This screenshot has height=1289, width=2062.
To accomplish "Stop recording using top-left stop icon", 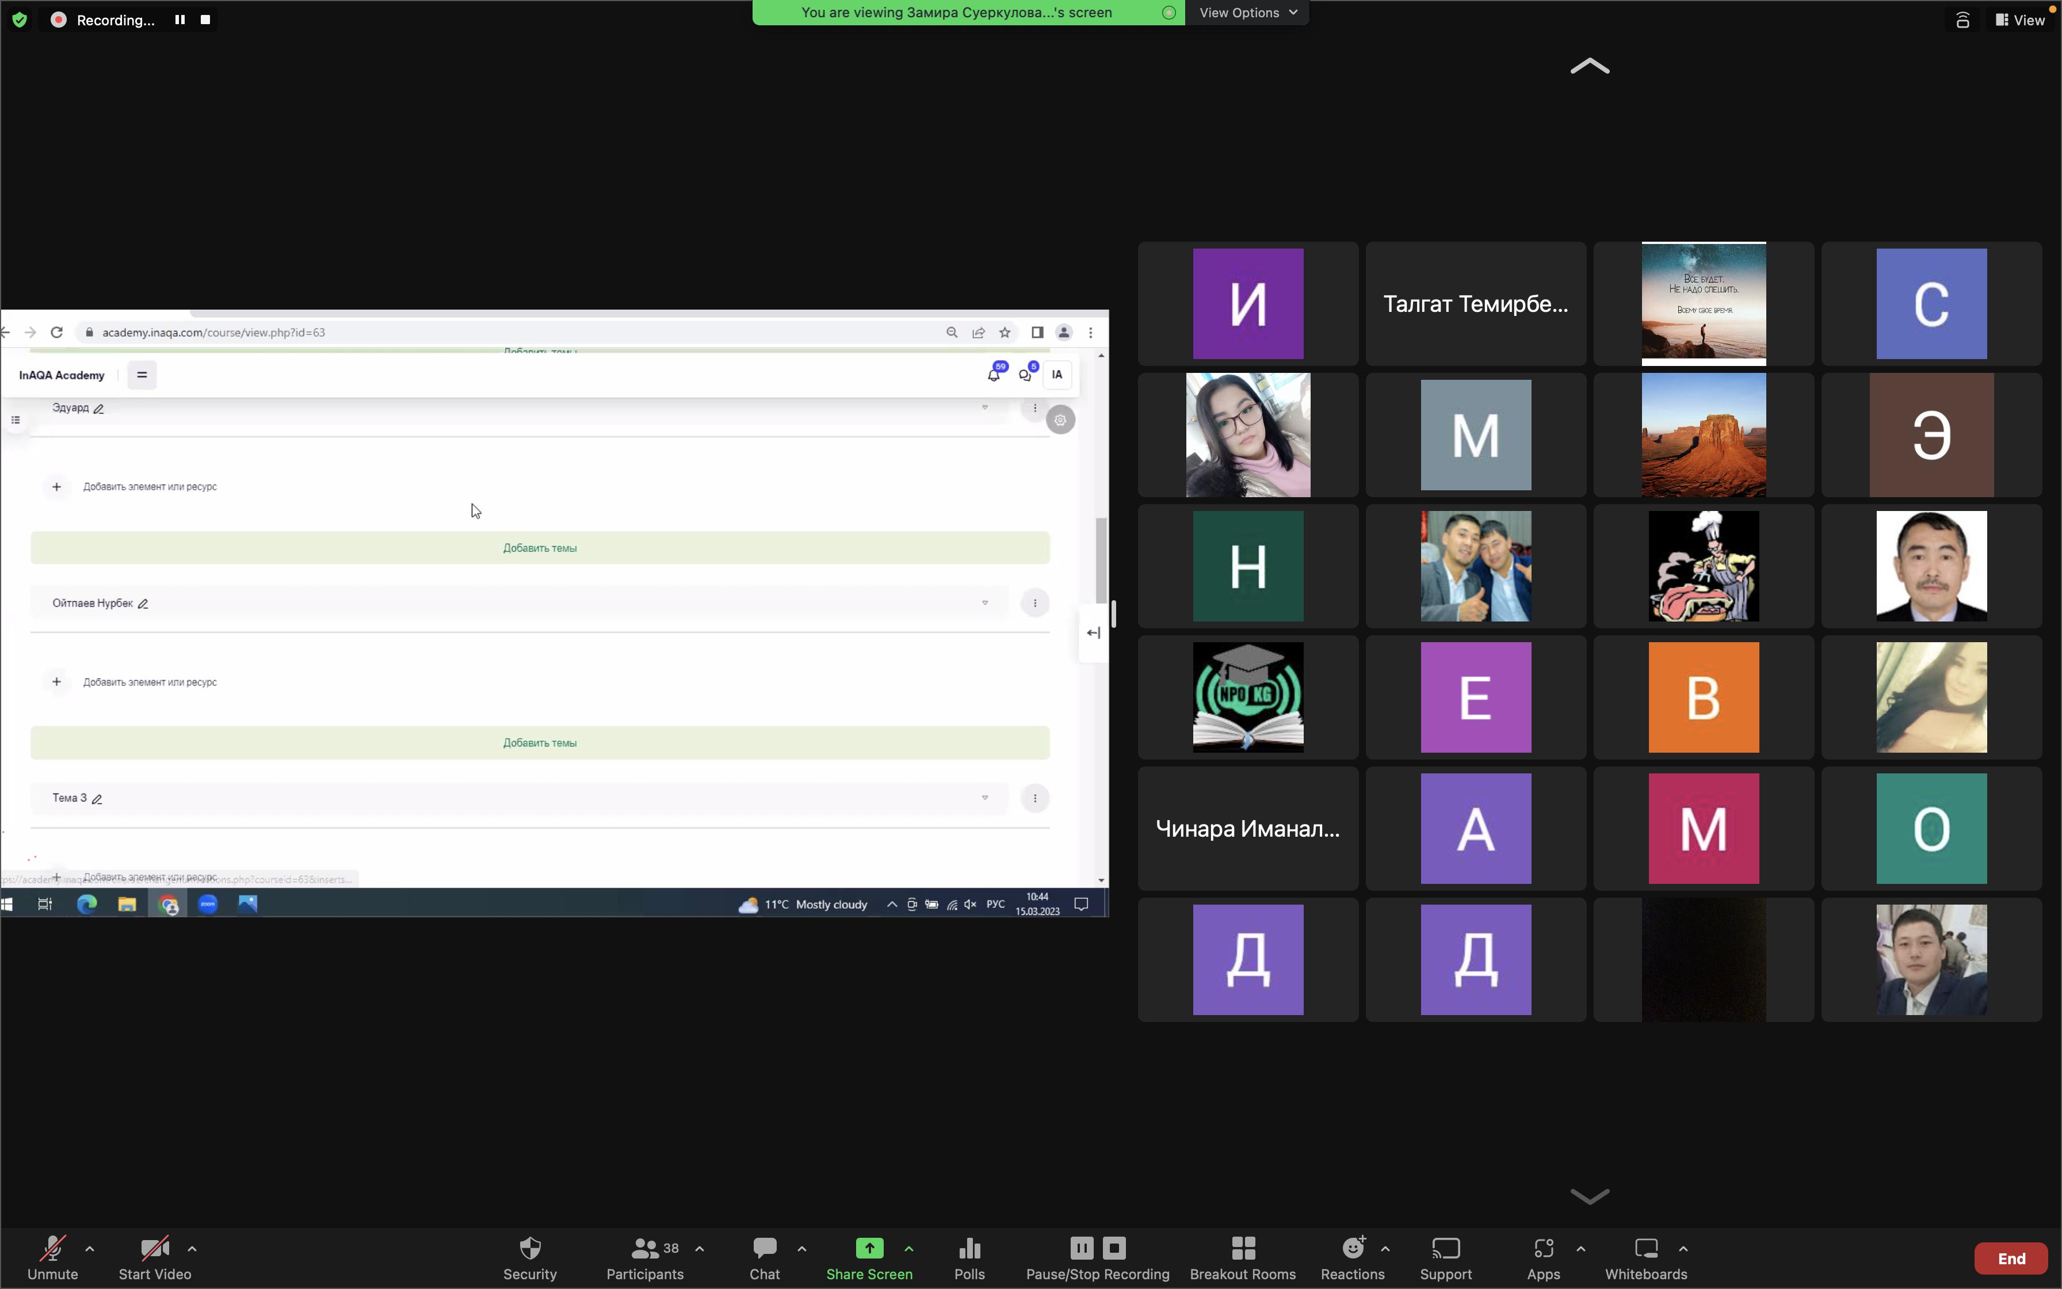I will coord(205,20).
